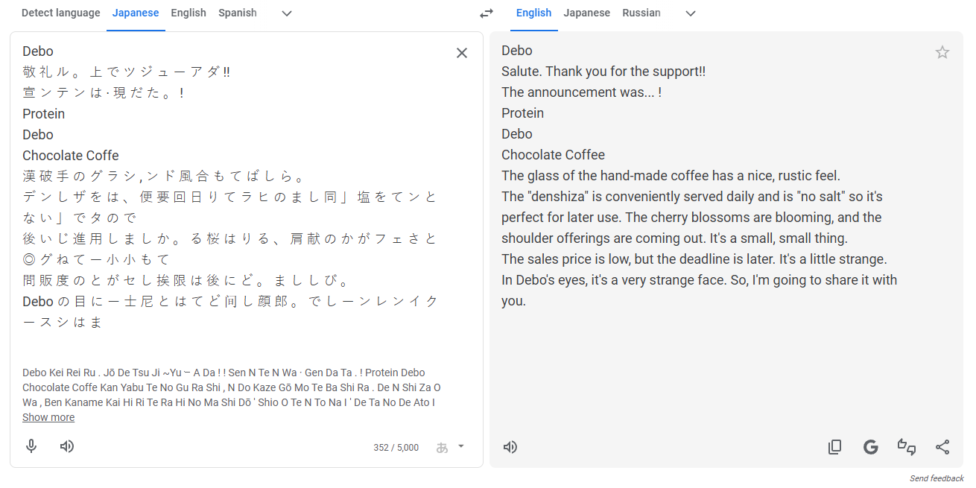Listen to the source text
The height and width of the screenshot is (488, 976).
point(67,446)
